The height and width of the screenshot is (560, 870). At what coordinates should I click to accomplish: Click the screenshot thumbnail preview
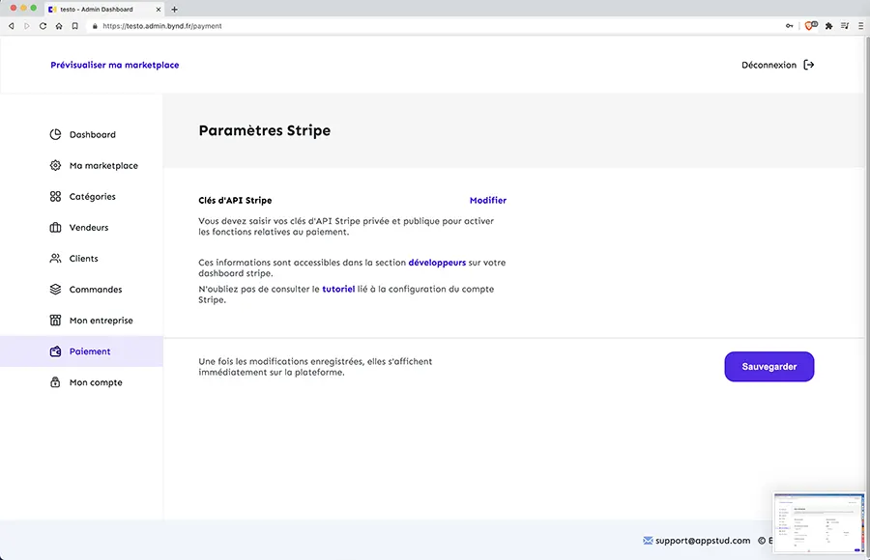coord(819,523)
